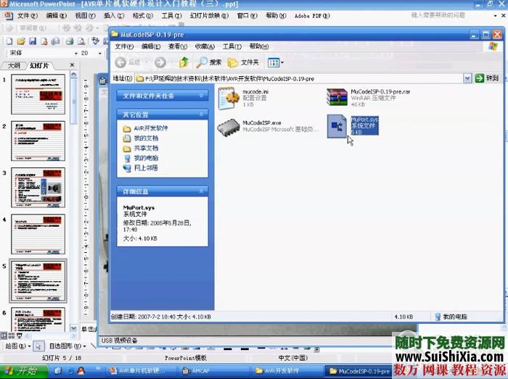The width and height of the screenshot is (508, 379).
Task: Select the mucode.ini configuration file
Action: click(x=229, y=99)
